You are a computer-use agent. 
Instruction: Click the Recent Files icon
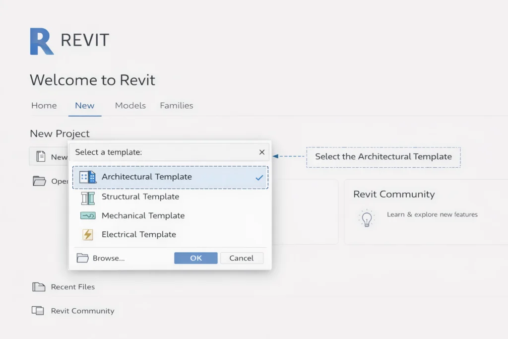pyautogui.click(x=39, y=286)
